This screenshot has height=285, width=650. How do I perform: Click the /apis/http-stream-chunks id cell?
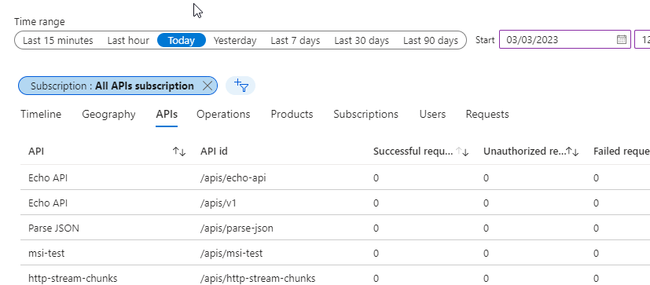click(258, 278)
